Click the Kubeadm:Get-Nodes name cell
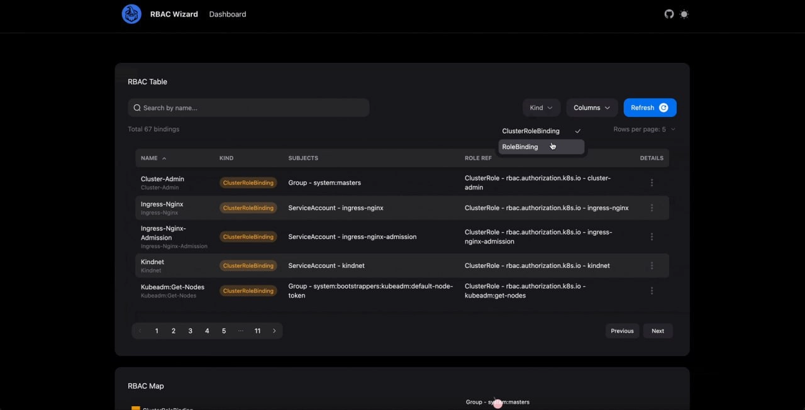 [x=172, y=291]
